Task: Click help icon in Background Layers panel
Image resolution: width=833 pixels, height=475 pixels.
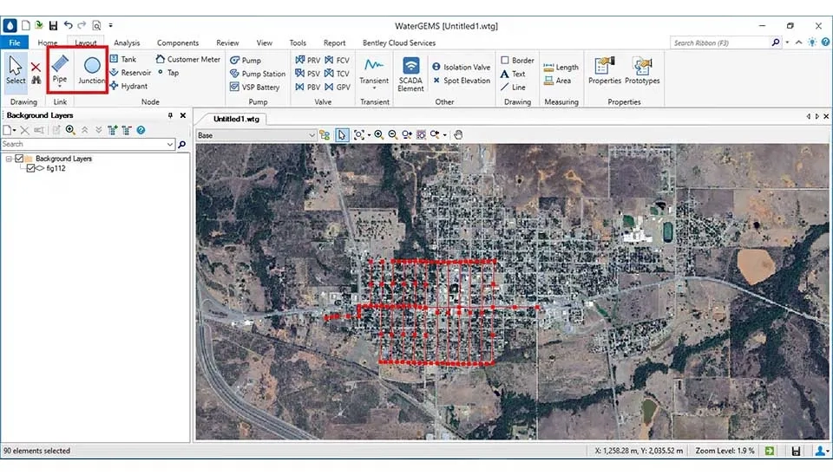Action: pyautogui.click(x=141, y=130)
